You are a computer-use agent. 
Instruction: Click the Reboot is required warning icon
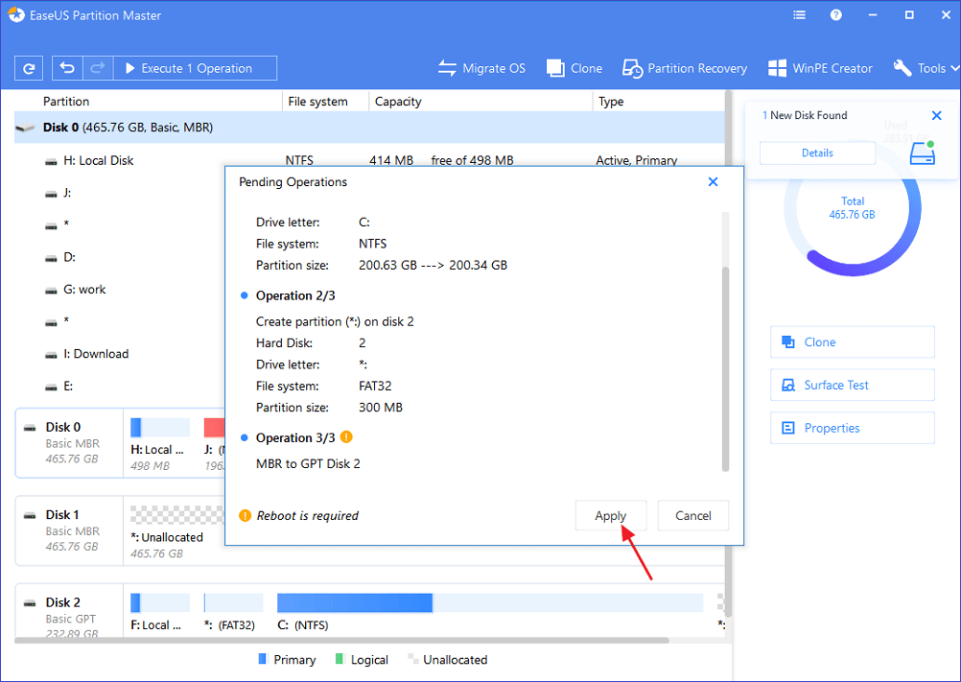click(246, 515)
